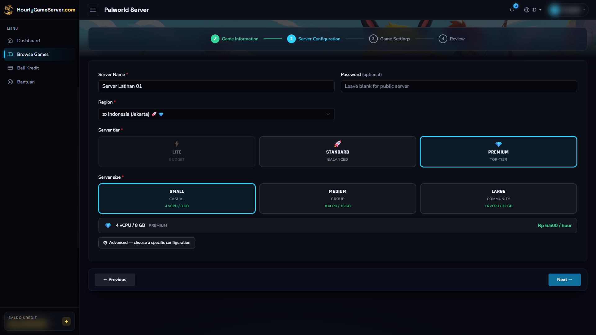Proceed with the Next button
The width and height of the screenshot is (596, 335).
(564, 280)
